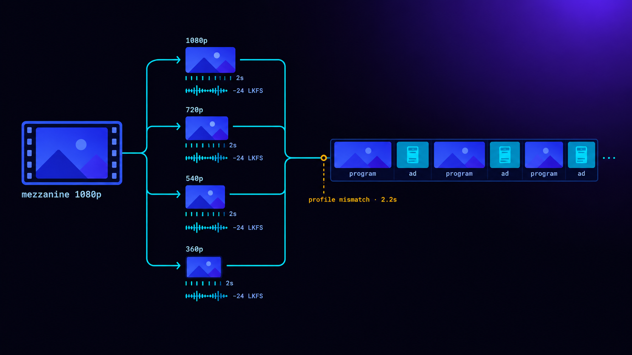Click the first ad document icon
632x355 pixels.
pos(413,155)
